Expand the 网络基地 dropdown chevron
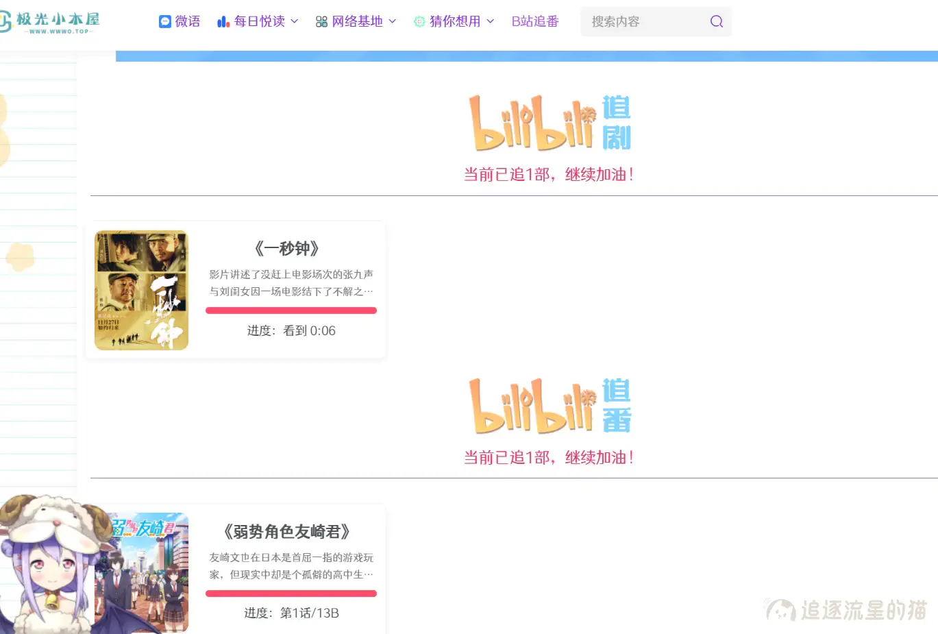This screenshot has width=938, height=634. click(393, 21)
